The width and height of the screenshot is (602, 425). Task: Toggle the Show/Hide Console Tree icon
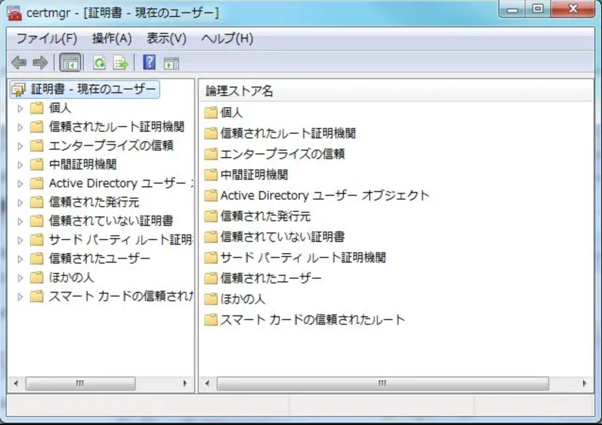tap(71, 62)
